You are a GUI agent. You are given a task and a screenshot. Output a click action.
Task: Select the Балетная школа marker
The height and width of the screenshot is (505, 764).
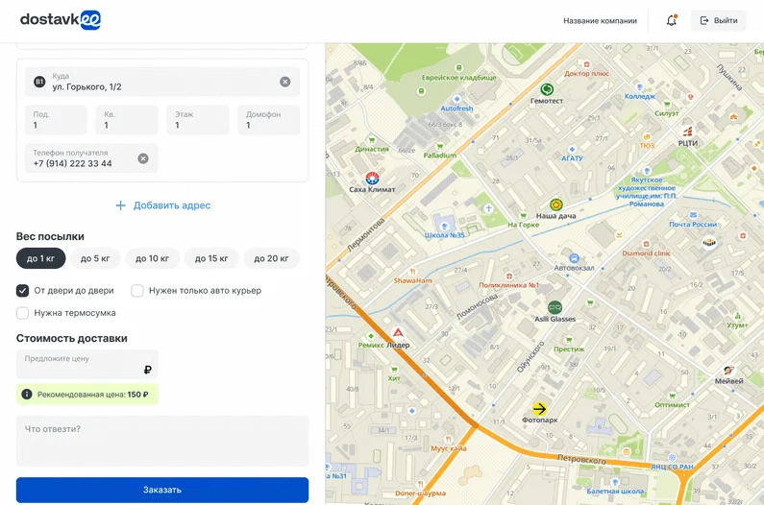point(615,482)
